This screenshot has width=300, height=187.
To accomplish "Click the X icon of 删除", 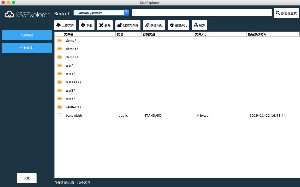I will pyautogui.click(x=101, y=25).
